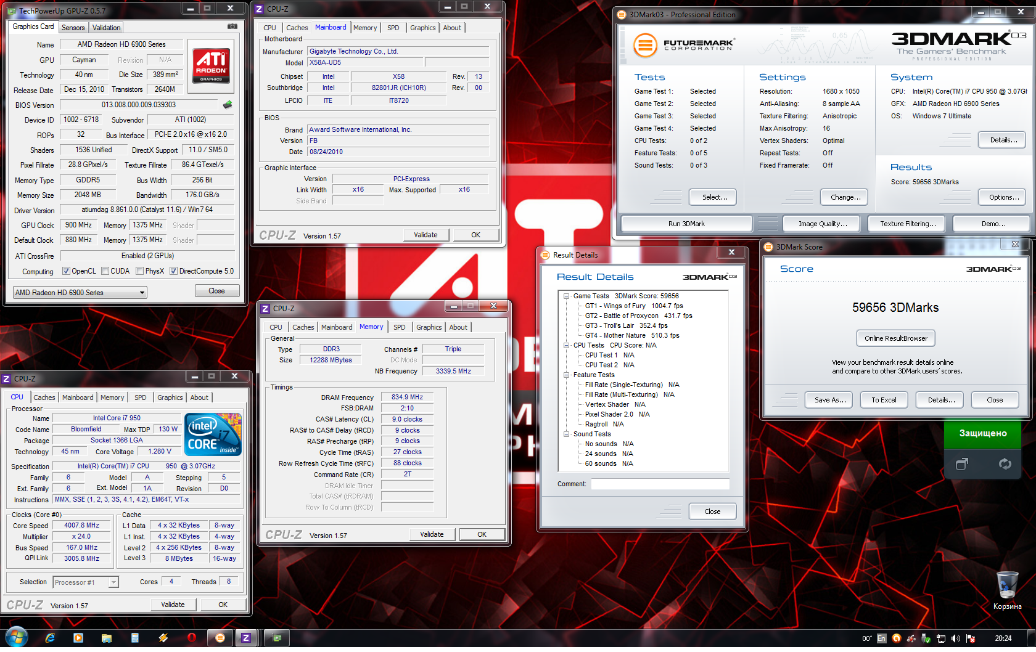Viewport: 1036px width, 652px height.
Task: Click the refresh arrows icon on security gadget
Action: (1005, 464)
